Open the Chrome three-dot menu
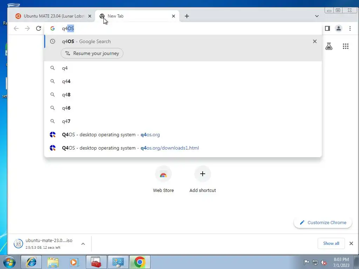The width and height of the screenshot is (359, 269). coord(350,28)
